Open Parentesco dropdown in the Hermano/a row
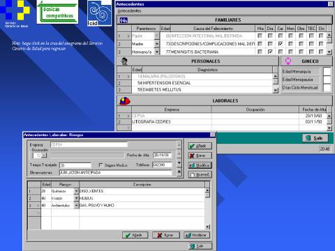 [157, 52]
